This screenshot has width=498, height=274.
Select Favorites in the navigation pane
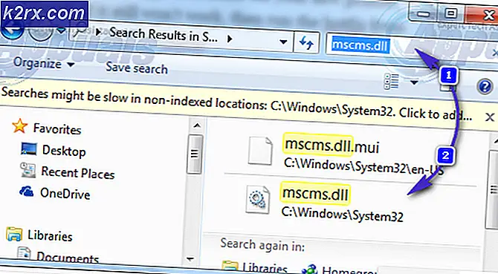click(x=57, y=128)
